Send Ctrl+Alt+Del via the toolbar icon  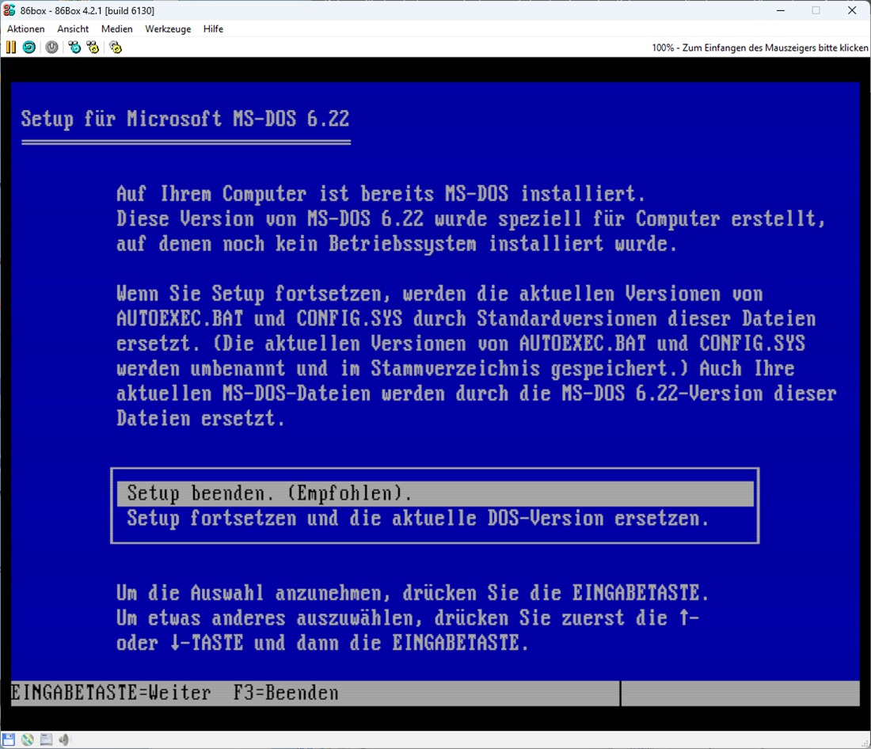[x=74, y=48]
